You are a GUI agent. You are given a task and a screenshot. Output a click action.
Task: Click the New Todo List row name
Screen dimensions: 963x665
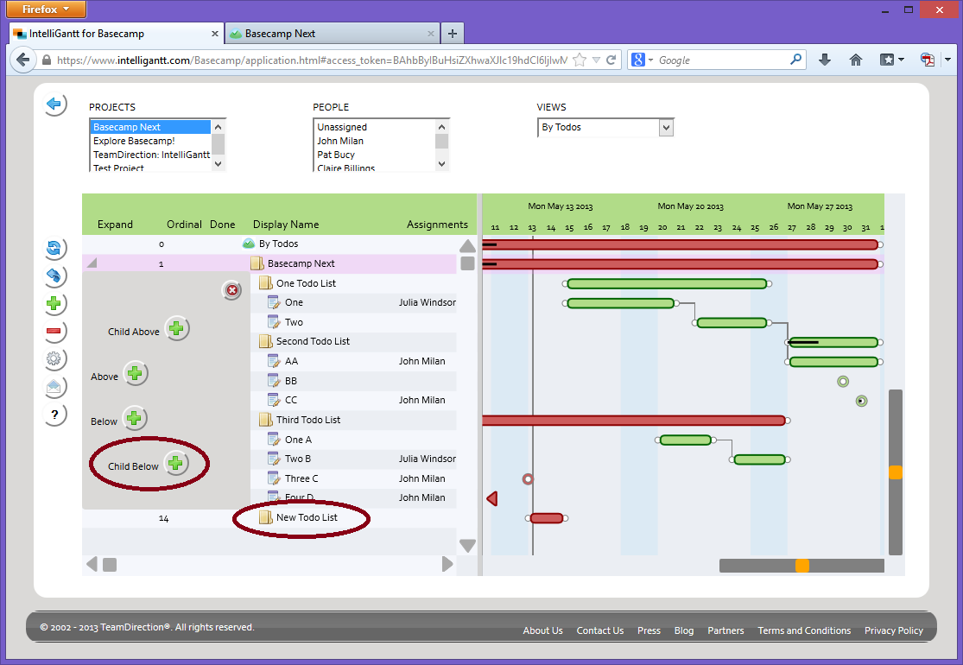307,517
